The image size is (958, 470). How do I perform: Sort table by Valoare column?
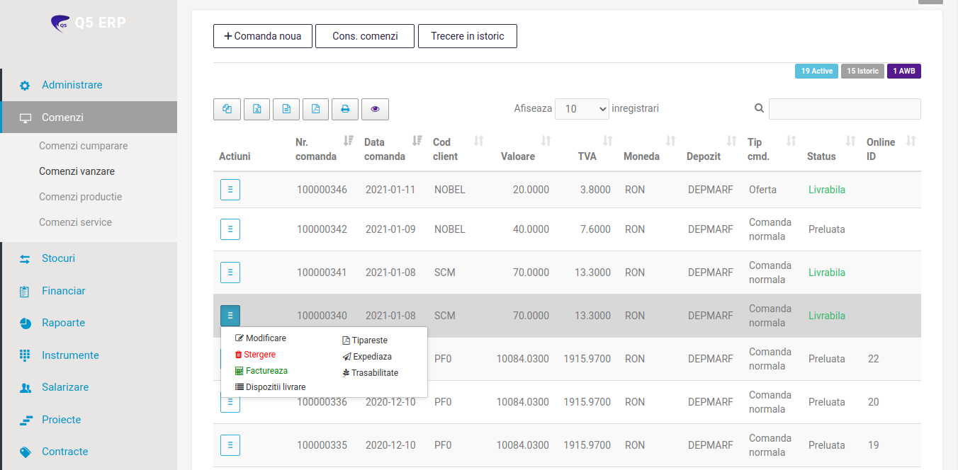(522, 149)
